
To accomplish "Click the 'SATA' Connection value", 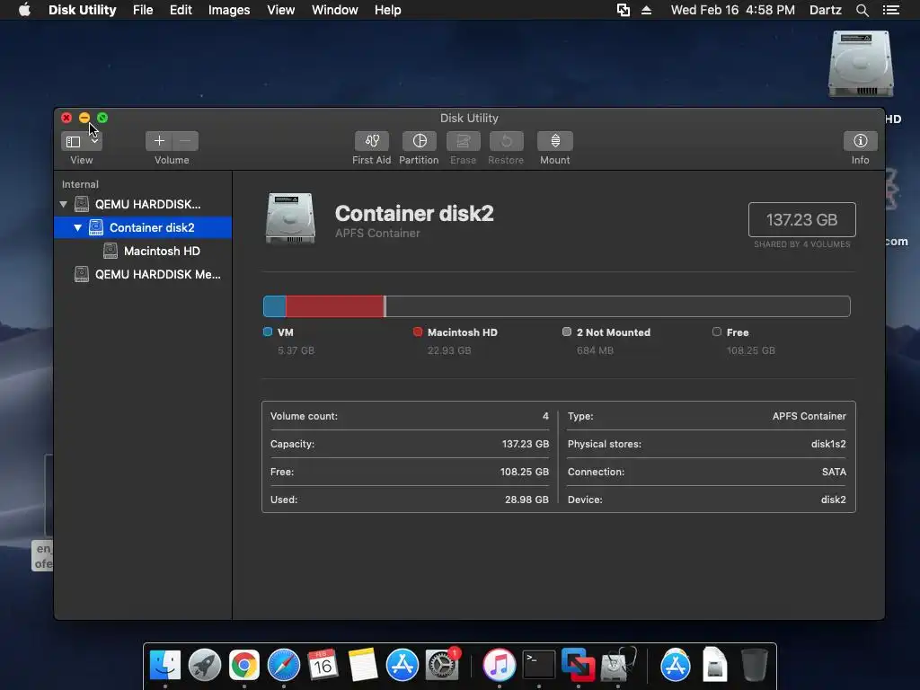I will (x=834, y=472).
